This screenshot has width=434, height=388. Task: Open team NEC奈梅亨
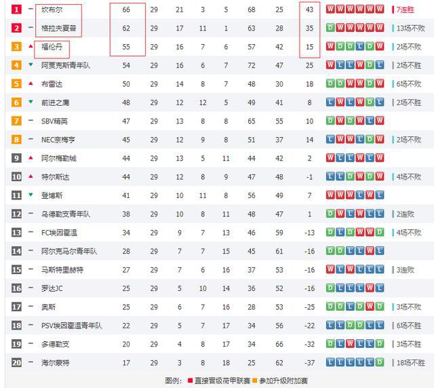click(x=58, y=140)
